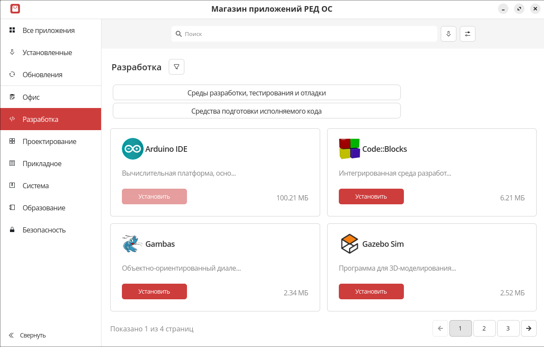Click the Arduino IDE app icon
The width and height of the screenshot is (544, 347).
pyautogui.click(x=133, y=149)
